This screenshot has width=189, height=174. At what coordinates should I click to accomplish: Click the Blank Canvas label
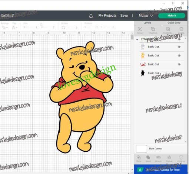pos(155,148)
